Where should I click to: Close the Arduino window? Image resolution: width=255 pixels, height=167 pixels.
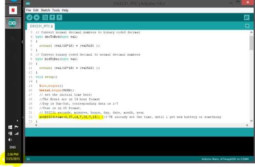248,2
